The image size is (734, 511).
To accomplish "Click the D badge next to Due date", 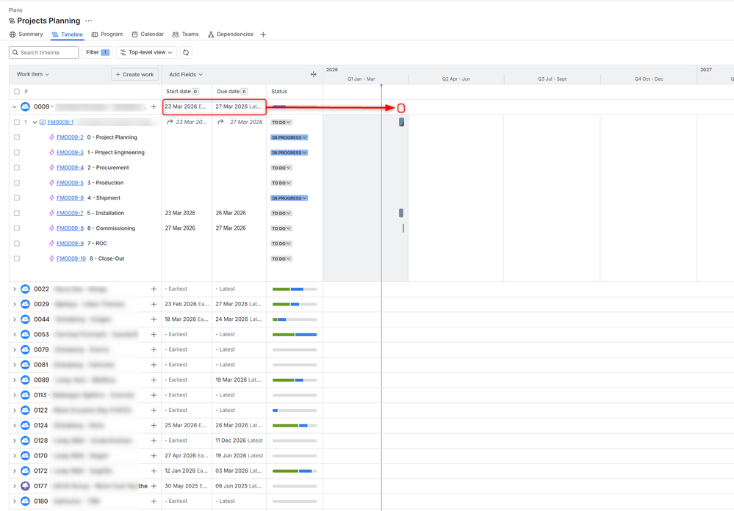I will tap(245, 92).
